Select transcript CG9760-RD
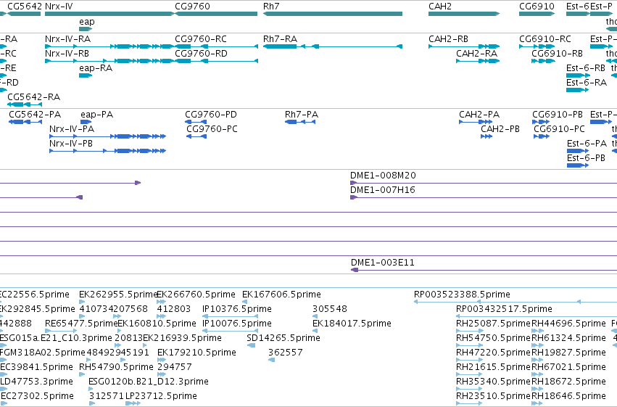Screen dimensions: 617x407 click(x=217, y=61)
